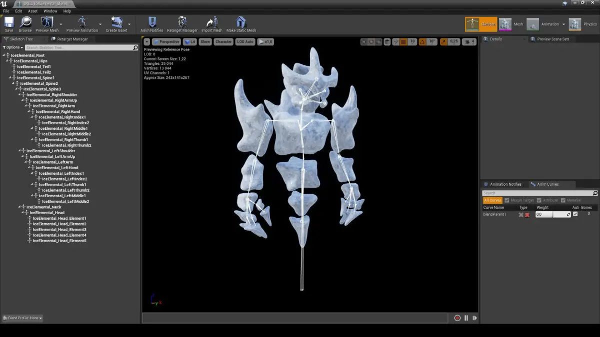Click the viewport timeline scrub bar
The image size is (600, 337).
(295, 318)
